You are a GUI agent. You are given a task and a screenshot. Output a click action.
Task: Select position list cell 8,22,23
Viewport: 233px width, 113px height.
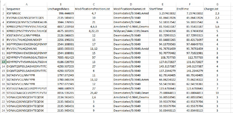[94, 31]
